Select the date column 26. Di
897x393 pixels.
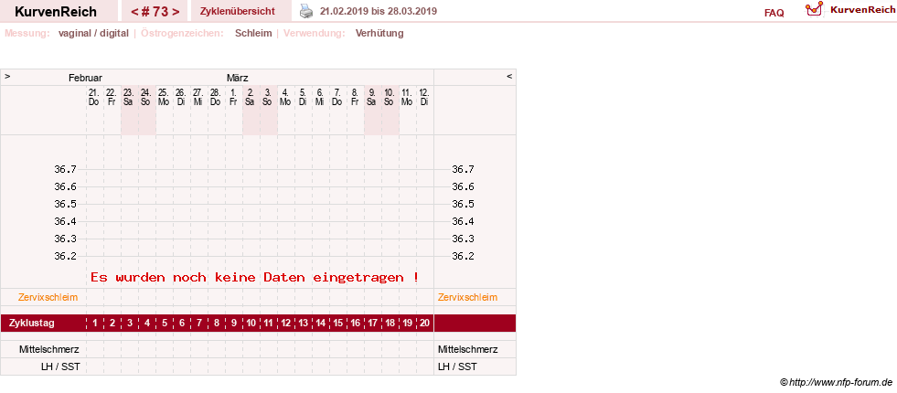(181, 97)
